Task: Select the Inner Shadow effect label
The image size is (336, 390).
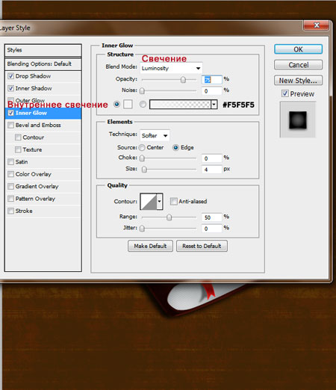Action: pyautogui.click(x=34, y=88)
